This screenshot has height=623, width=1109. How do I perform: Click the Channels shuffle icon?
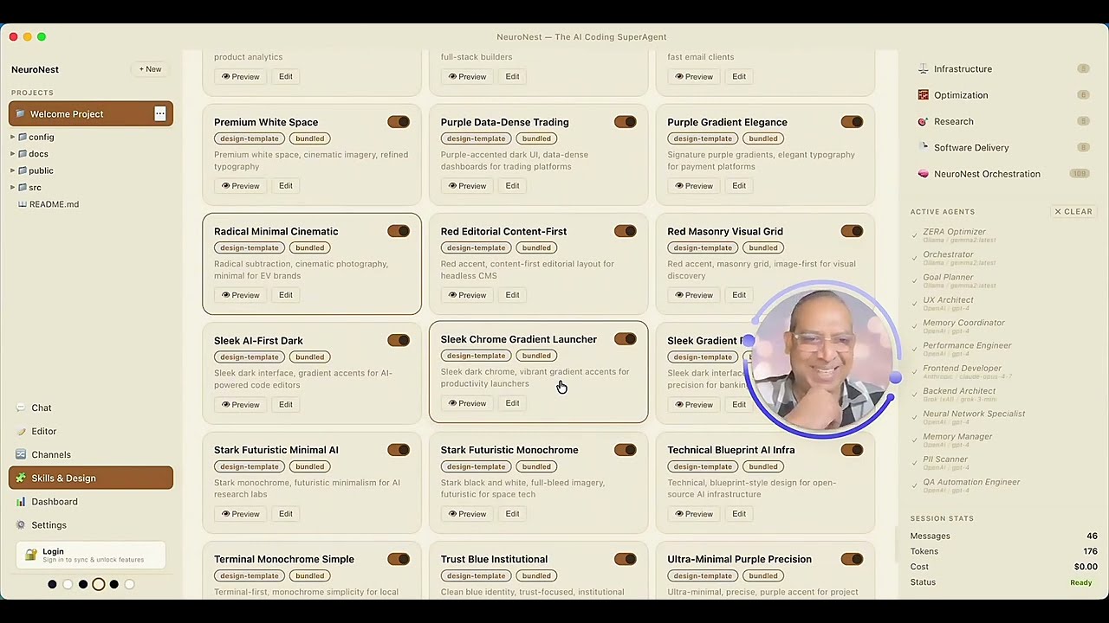pyautogui.click(x=22, y=454)
